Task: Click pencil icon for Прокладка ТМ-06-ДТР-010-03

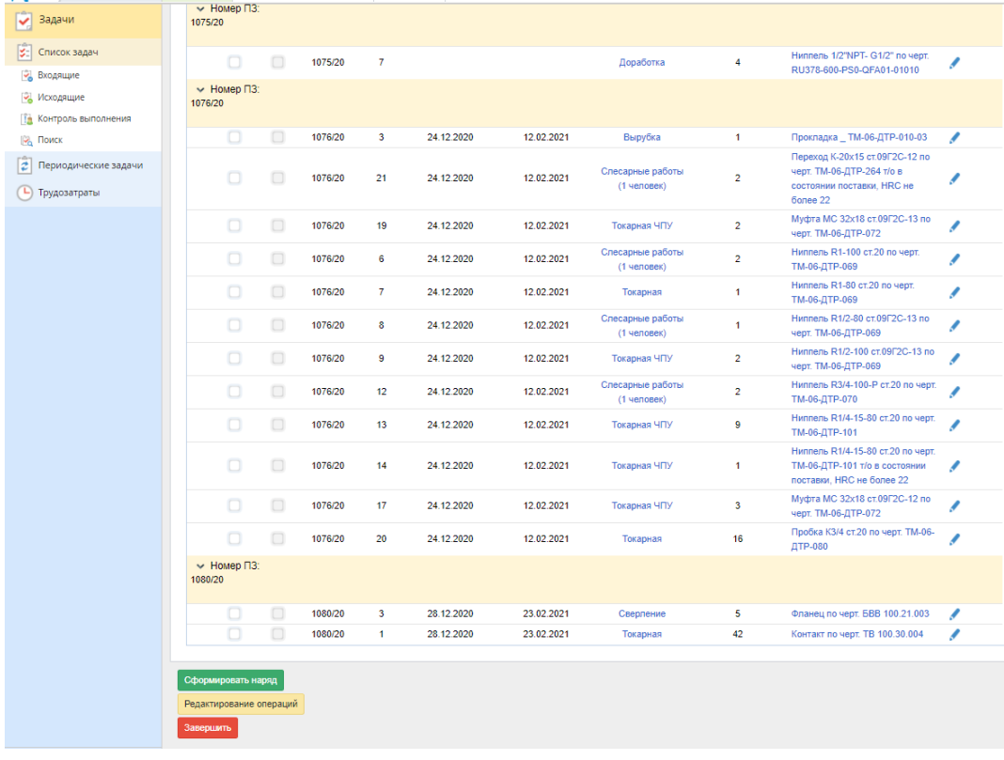Action: (x=955, y=137)
